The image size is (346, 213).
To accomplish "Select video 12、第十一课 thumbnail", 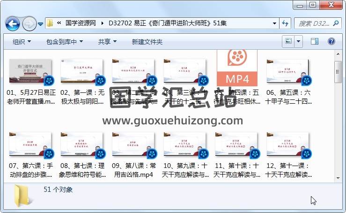I will pos(288,145).
